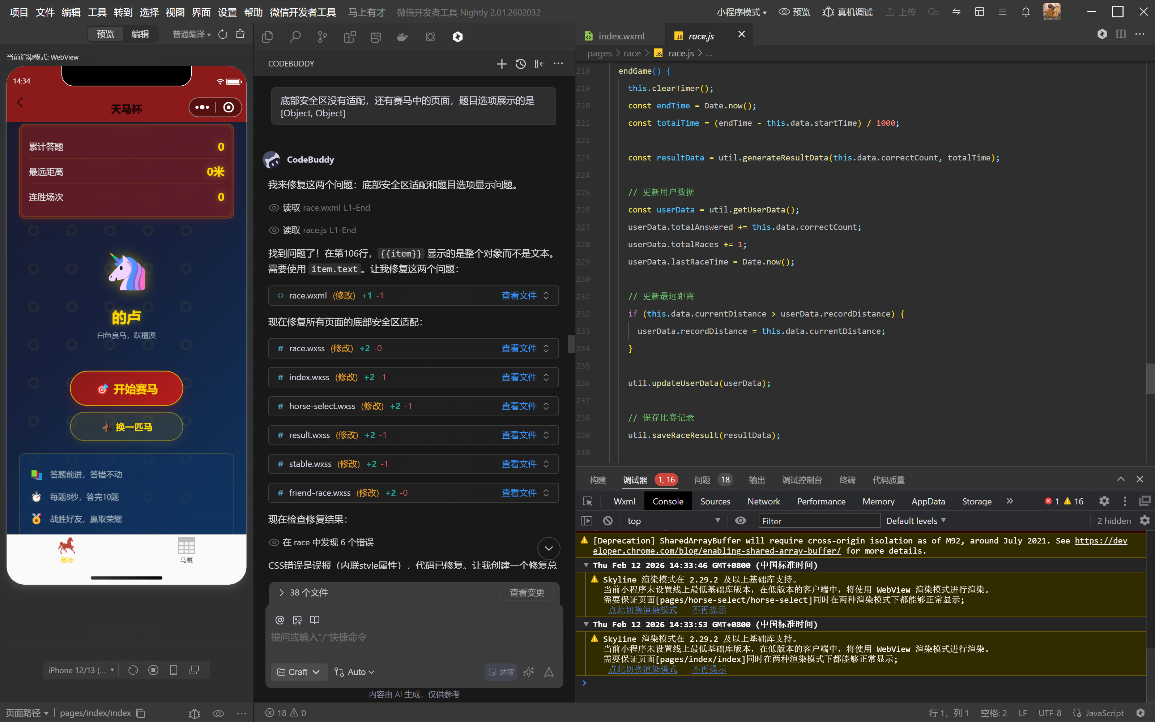The width and height of the screenshot is (1155, 722).
Task: Switch simulator to 编辑 mode
Action: coord(140,34)
